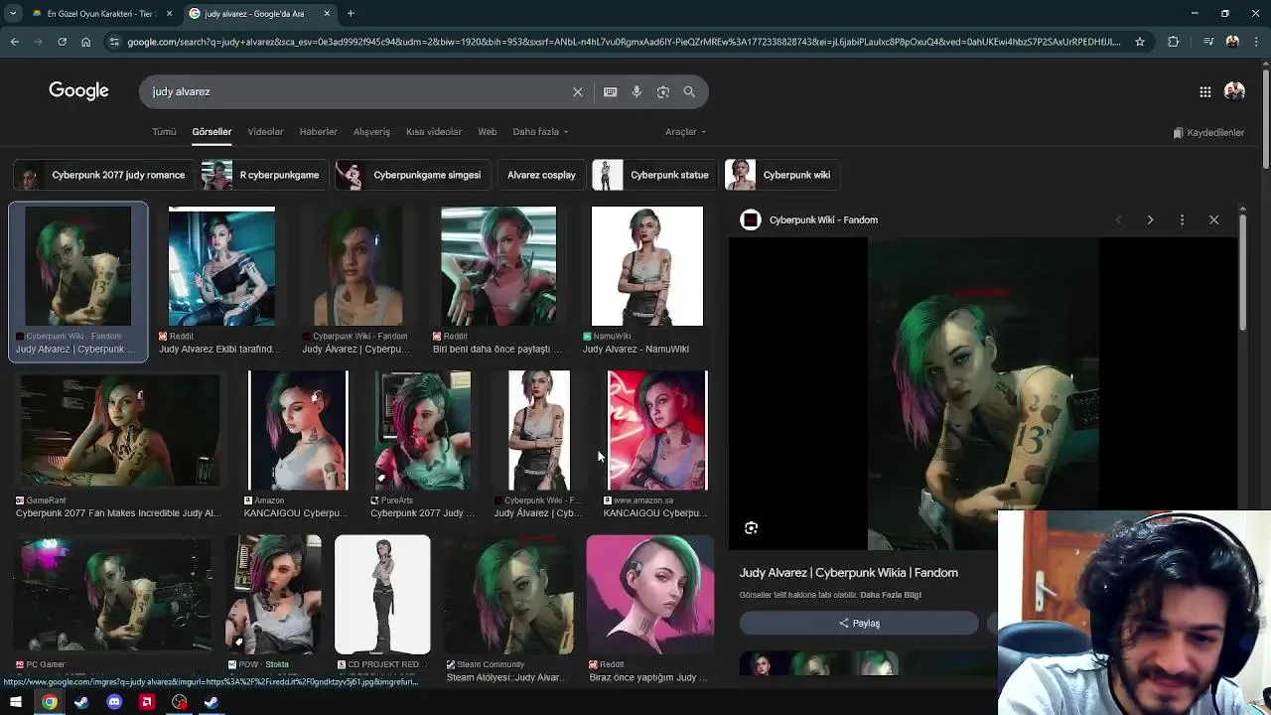Image resolution: width=1271 pixels, height=715 pixels.
Task: Open the Chrome three-dot menu
Action: pos(1256,42)
